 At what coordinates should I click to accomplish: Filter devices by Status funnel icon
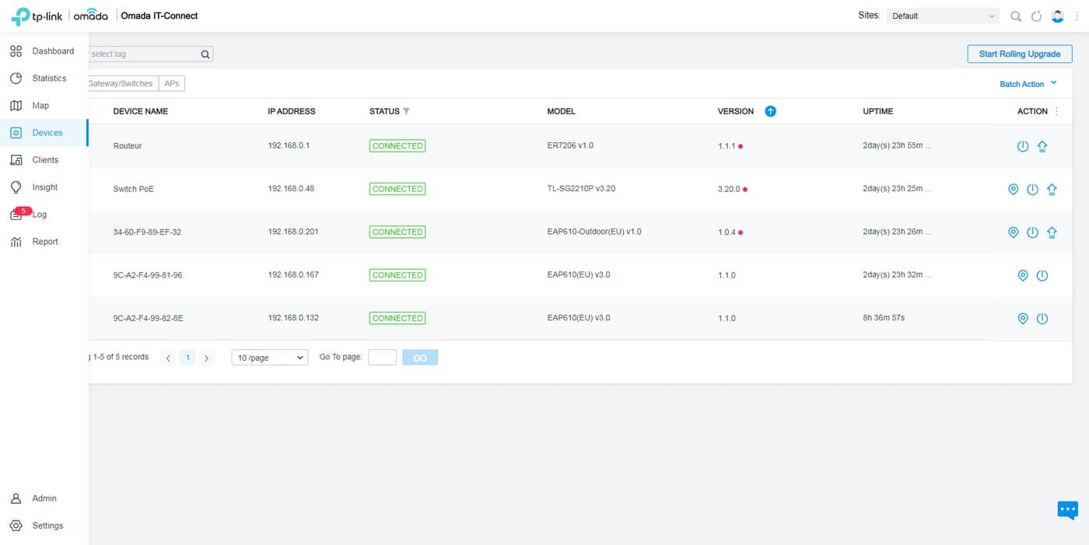[406, 111]
